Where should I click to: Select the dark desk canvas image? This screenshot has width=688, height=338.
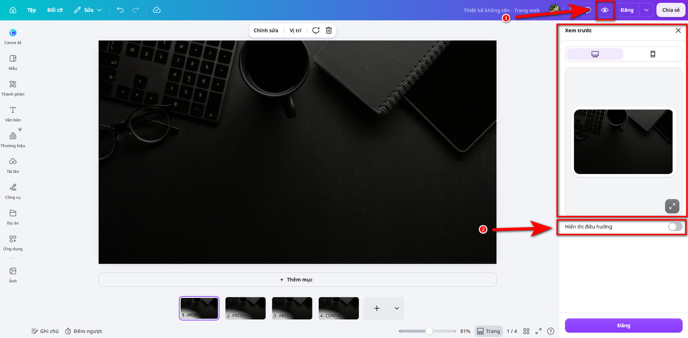[297, 152]
